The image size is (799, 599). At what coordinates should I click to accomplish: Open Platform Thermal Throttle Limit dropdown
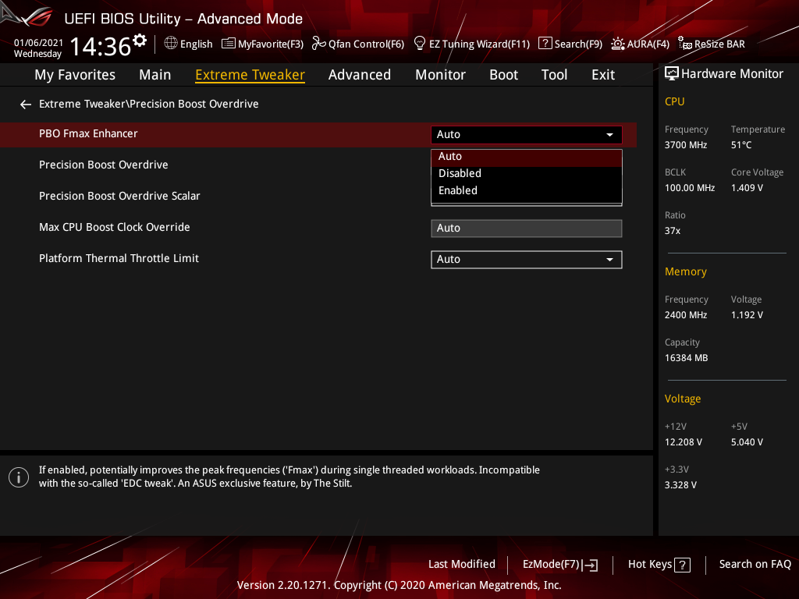(x=527, y=259)
